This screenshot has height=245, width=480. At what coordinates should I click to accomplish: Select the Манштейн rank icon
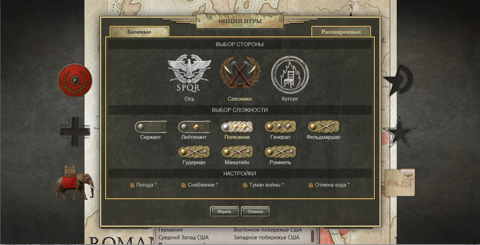pyautogui.click(x=237, y=152)
